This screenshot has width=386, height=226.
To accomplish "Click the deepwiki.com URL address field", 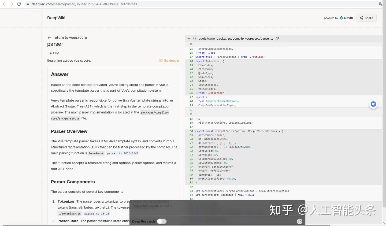I will 84,4.
